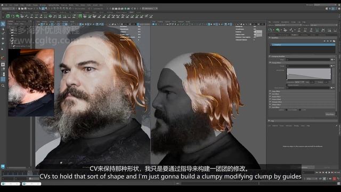Open Guides menu in XGen window

tap(293, 22)
